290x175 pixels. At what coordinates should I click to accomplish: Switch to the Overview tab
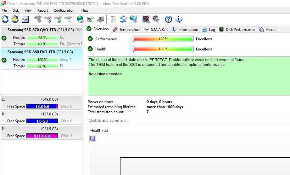(98, 29)
